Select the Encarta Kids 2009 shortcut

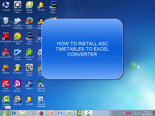pos(17,39)
